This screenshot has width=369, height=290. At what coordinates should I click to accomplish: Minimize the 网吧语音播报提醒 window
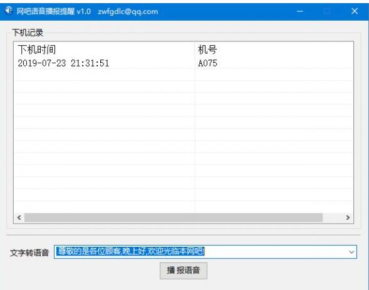pos(300,11)
